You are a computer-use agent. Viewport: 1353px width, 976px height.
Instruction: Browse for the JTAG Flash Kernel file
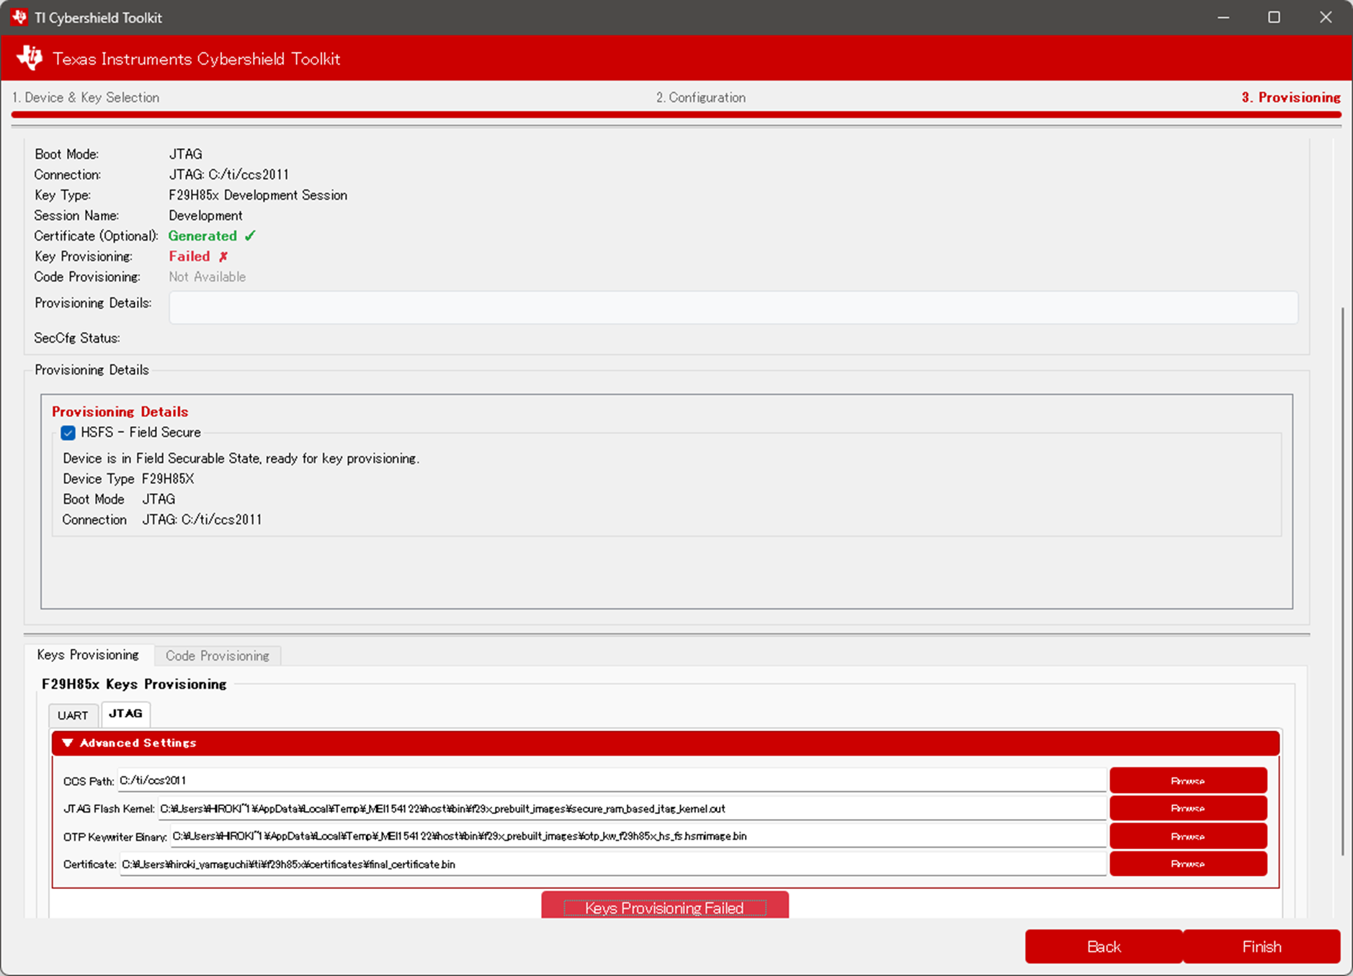1188,808
